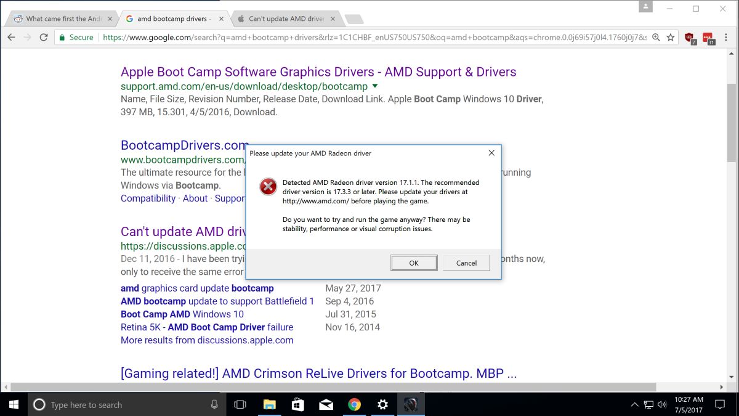This screenshot has height=416, width=739.
Task: Click the red error icon in the dialog
Action: pos(268,187)
